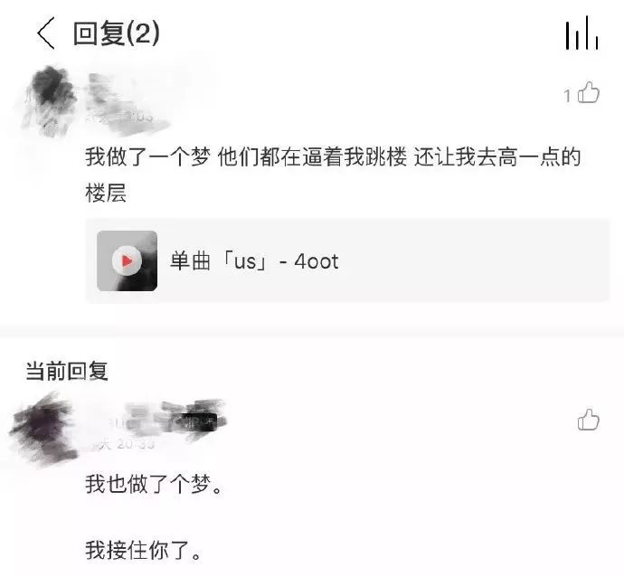This screenshot has height=577, width=624.
Task: Open the album thumbnail for 'us'
Action: pos(127,261)
